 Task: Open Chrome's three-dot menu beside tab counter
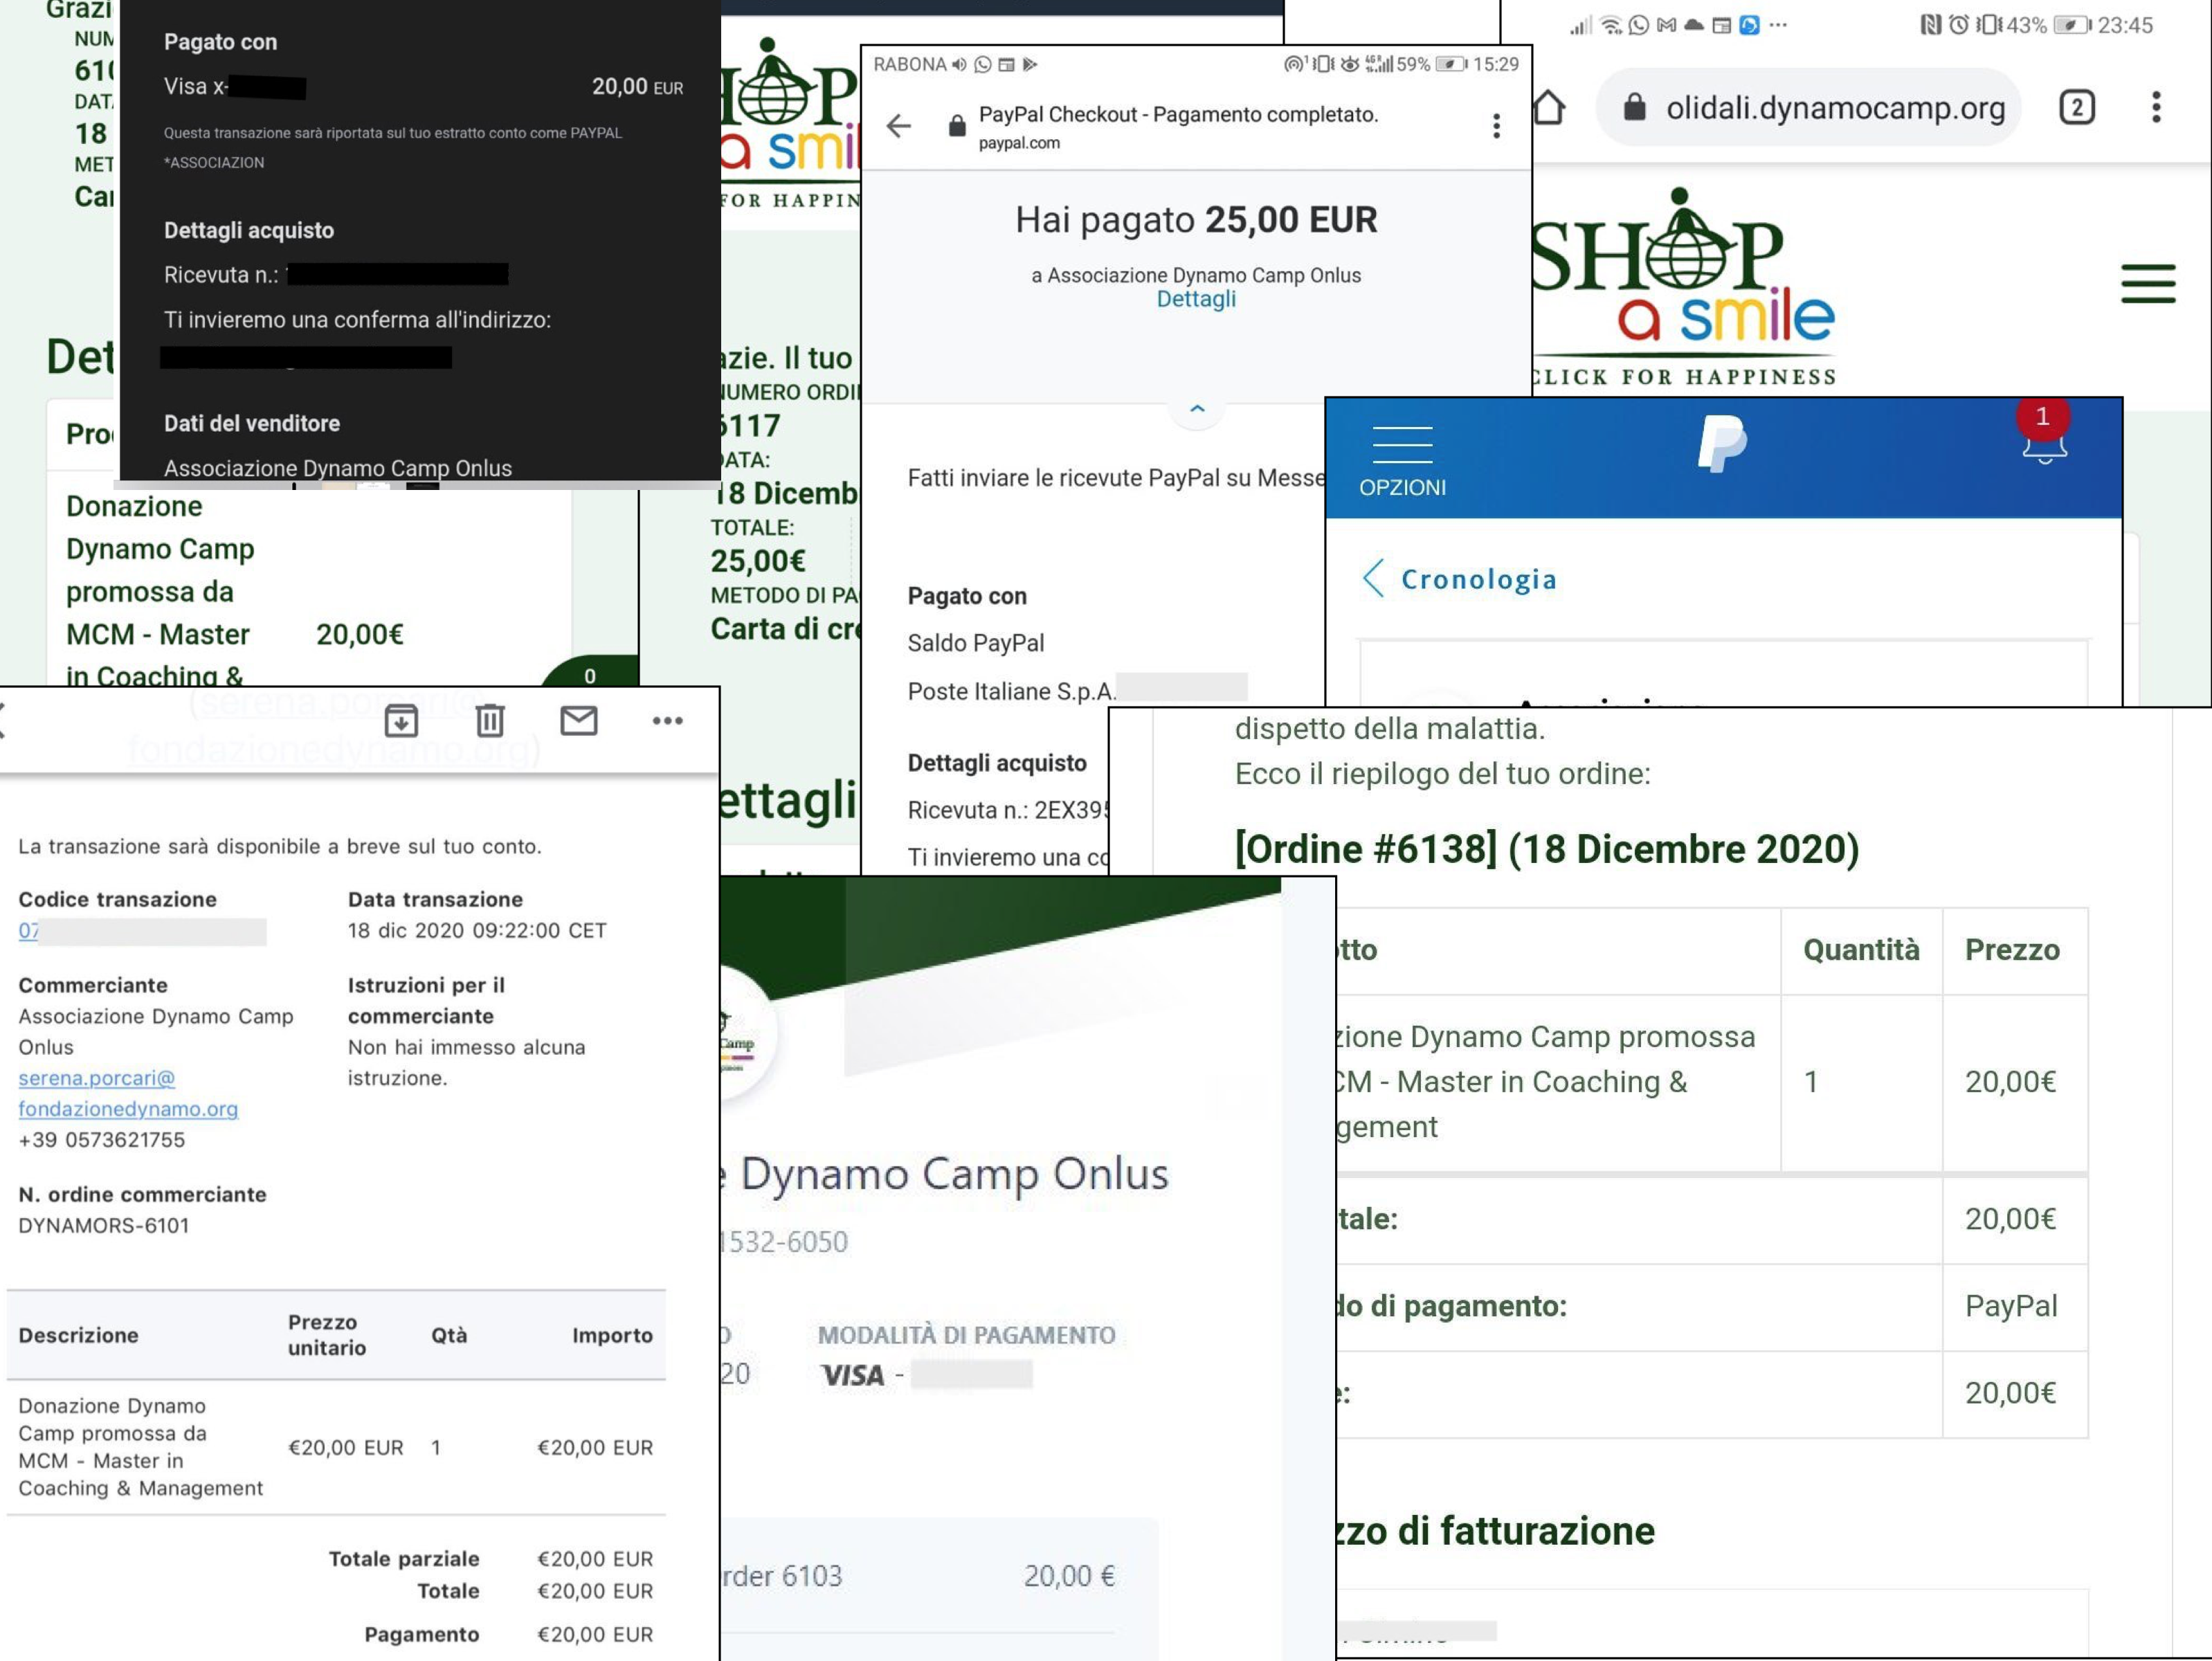(2156, 107)
